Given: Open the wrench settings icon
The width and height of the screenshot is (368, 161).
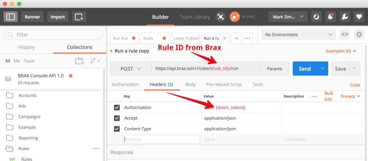Looking at the screenshot, I should pos(345,17).
